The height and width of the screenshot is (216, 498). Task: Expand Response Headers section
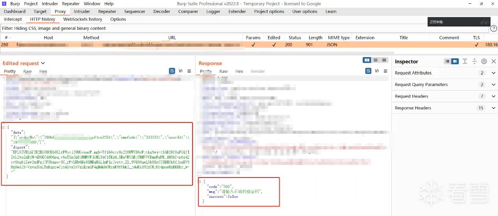click(493, 108)
